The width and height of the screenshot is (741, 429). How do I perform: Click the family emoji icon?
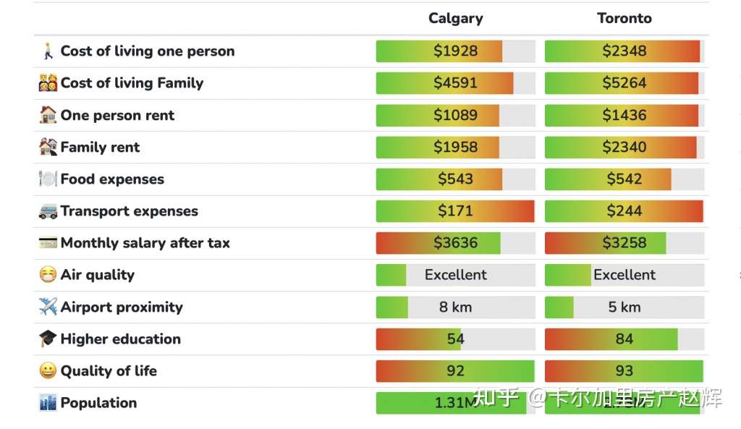pyautogui.click(x=48, y=83)
